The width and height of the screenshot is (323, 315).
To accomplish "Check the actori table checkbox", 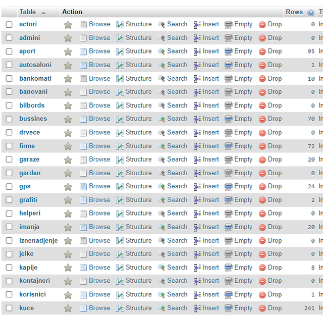I will pyautogui.click(x=9, y=25).
